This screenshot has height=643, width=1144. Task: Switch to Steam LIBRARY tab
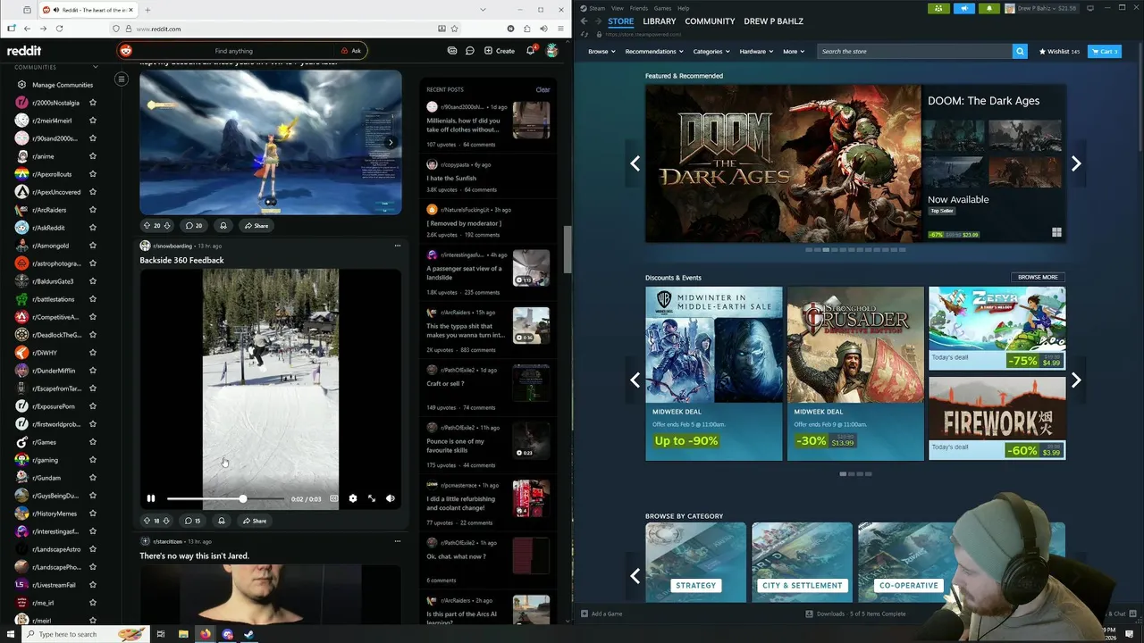[660, 21]
